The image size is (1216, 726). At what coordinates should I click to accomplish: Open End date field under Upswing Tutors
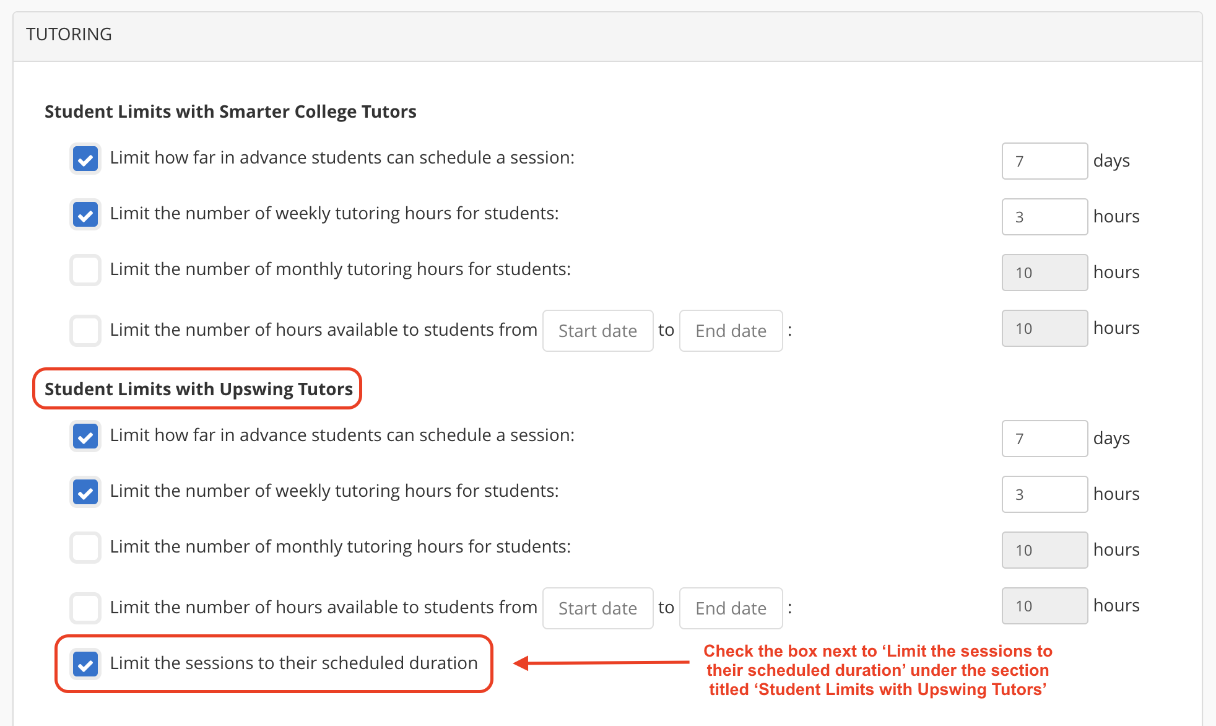point(731,608)
